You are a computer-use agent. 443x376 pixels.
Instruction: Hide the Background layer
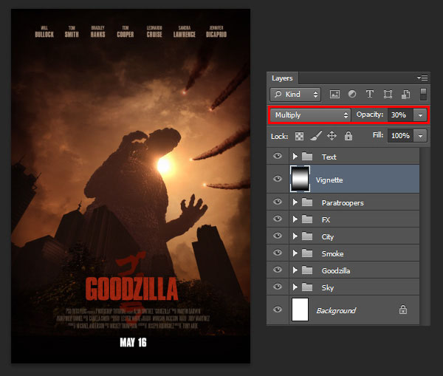tap(278, 310)
